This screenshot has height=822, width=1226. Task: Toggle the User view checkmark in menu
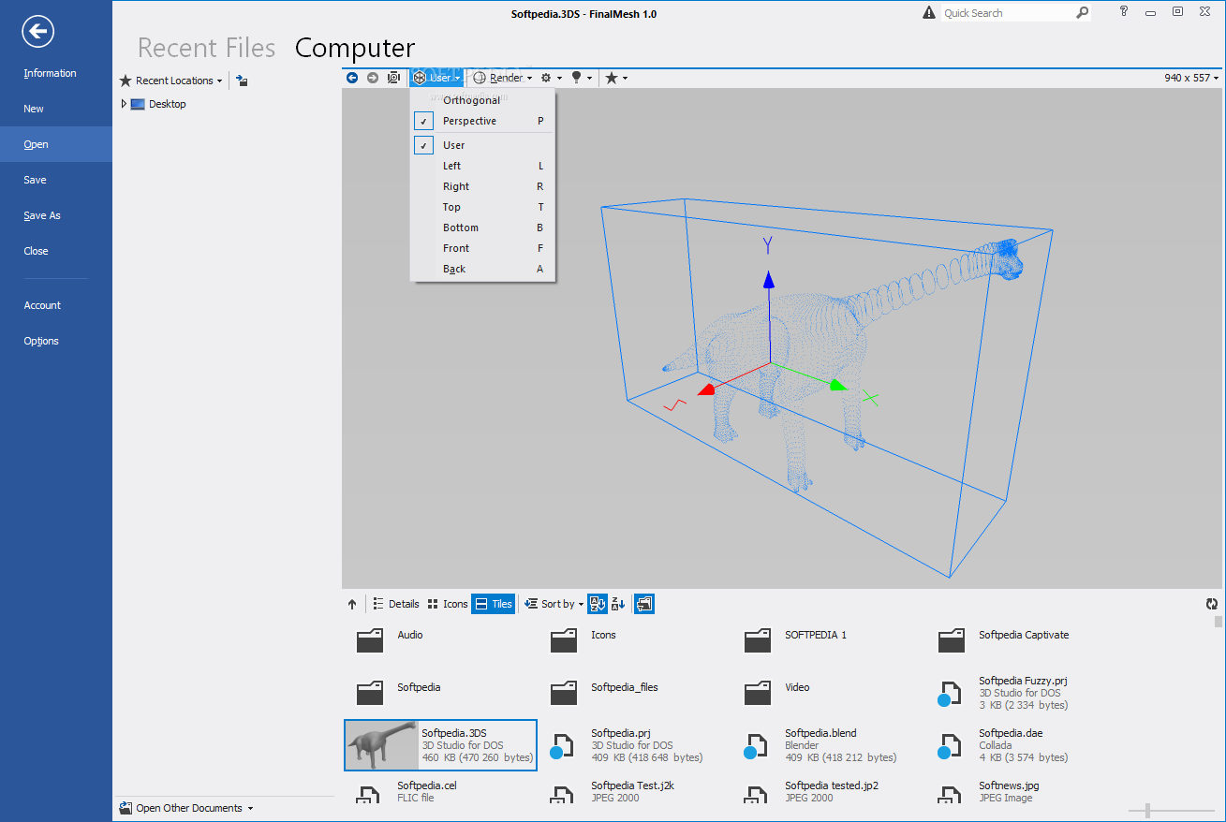click(423, 145)
